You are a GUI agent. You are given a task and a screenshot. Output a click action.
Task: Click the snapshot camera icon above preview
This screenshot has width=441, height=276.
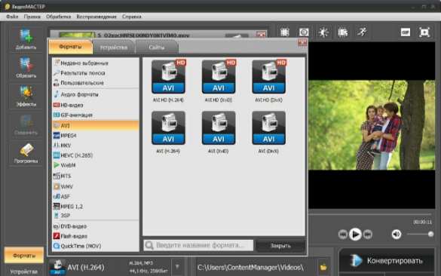point(304,32)
